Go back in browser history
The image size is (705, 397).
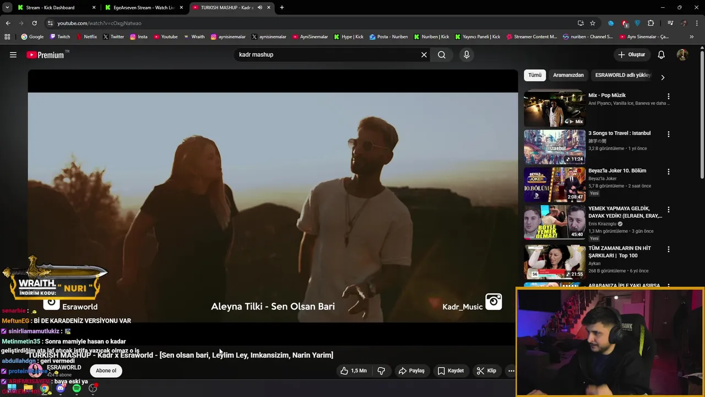8,23
